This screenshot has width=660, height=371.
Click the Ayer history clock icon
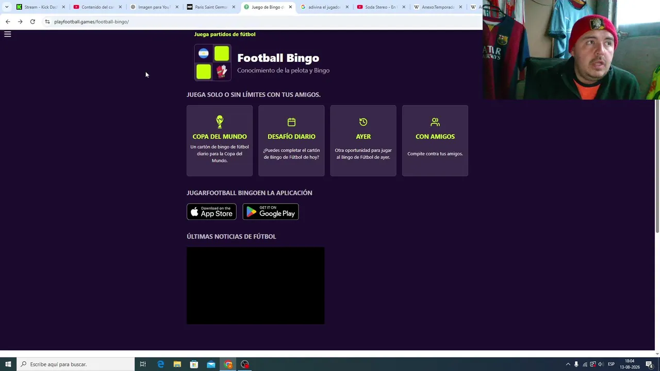pyautogui.click(x=364, y=122)
